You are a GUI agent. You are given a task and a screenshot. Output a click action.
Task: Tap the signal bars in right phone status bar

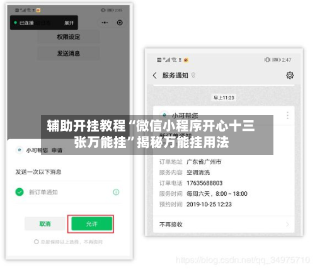point(167,60)
